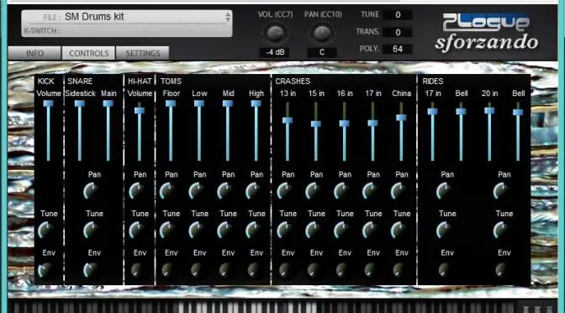Image resolution: width=565 pixels, height=313 pixels.
Task: Click the POLY value 64 field
Action: (398, 49)
